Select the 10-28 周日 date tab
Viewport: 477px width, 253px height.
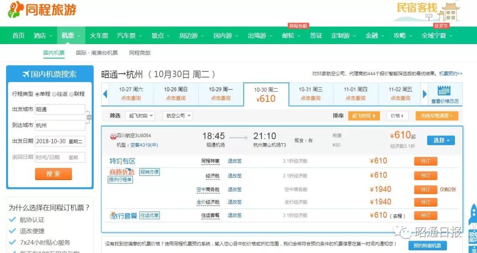pyautogui.click(x=176, y=94)
